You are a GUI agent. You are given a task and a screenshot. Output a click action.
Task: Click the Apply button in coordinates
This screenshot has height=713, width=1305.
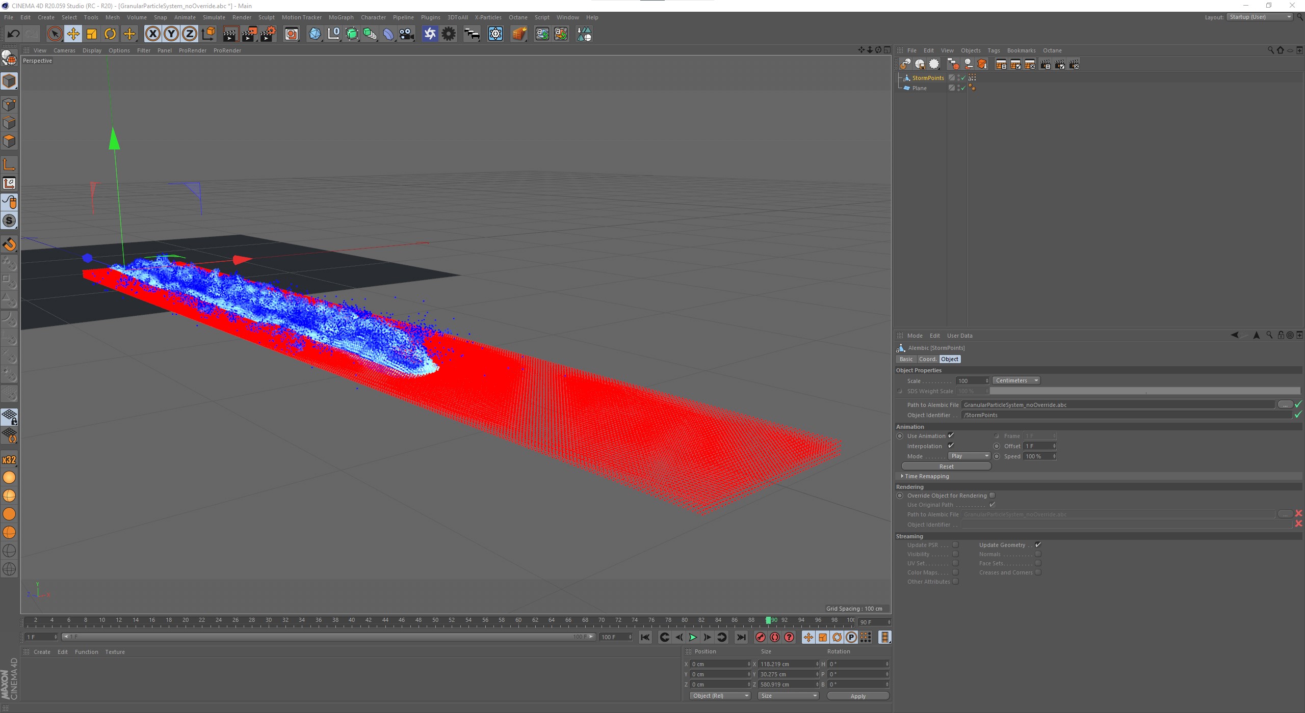[x=857, y=696]
